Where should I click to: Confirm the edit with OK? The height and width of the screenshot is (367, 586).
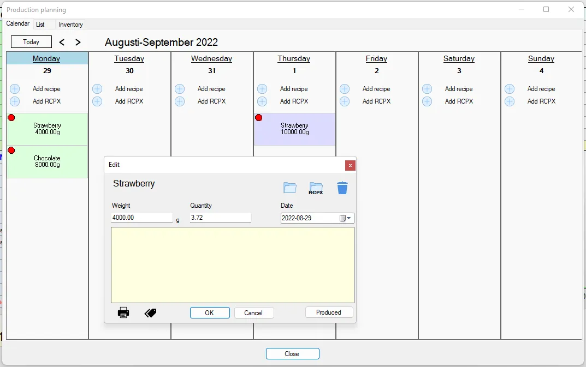(210, 313)
